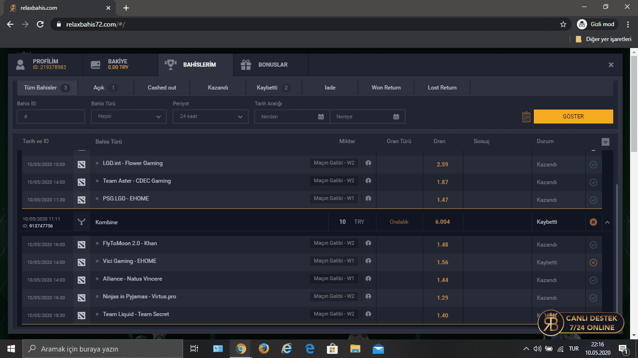Screen dimensions: 638x358
Task: Filter bets by Kazandı
Action: coord(218,88)
